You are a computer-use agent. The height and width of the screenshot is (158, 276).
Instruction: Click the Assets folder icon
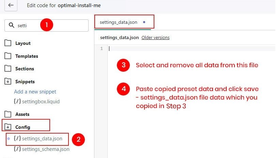click(x=8, y=114)
